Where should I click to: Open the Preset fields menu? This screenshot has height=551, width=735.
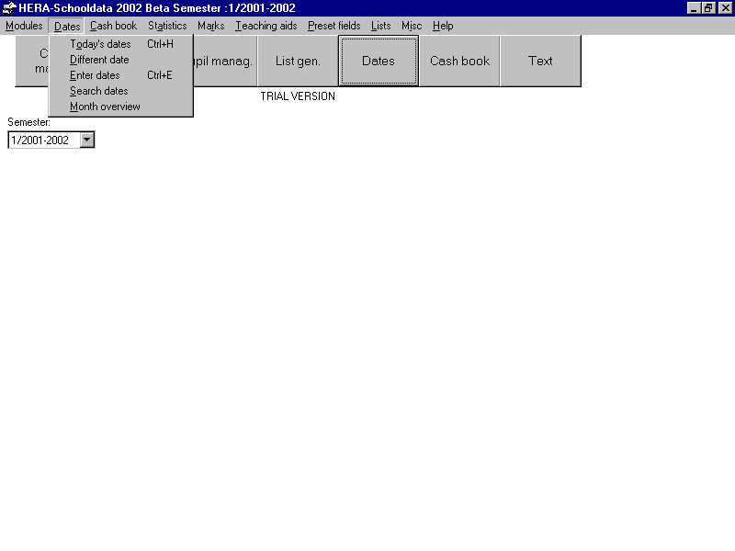(334, 26)
